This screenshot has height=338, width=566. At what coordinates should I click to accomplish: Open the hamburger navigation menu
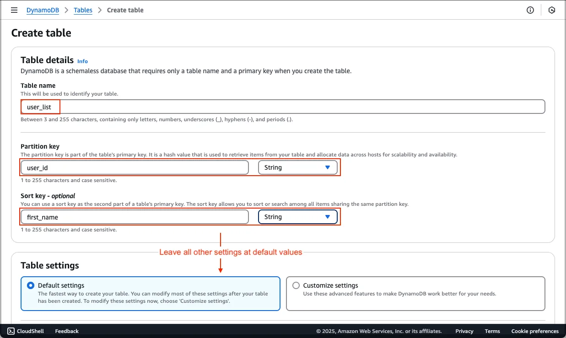(x=14, y=10)
